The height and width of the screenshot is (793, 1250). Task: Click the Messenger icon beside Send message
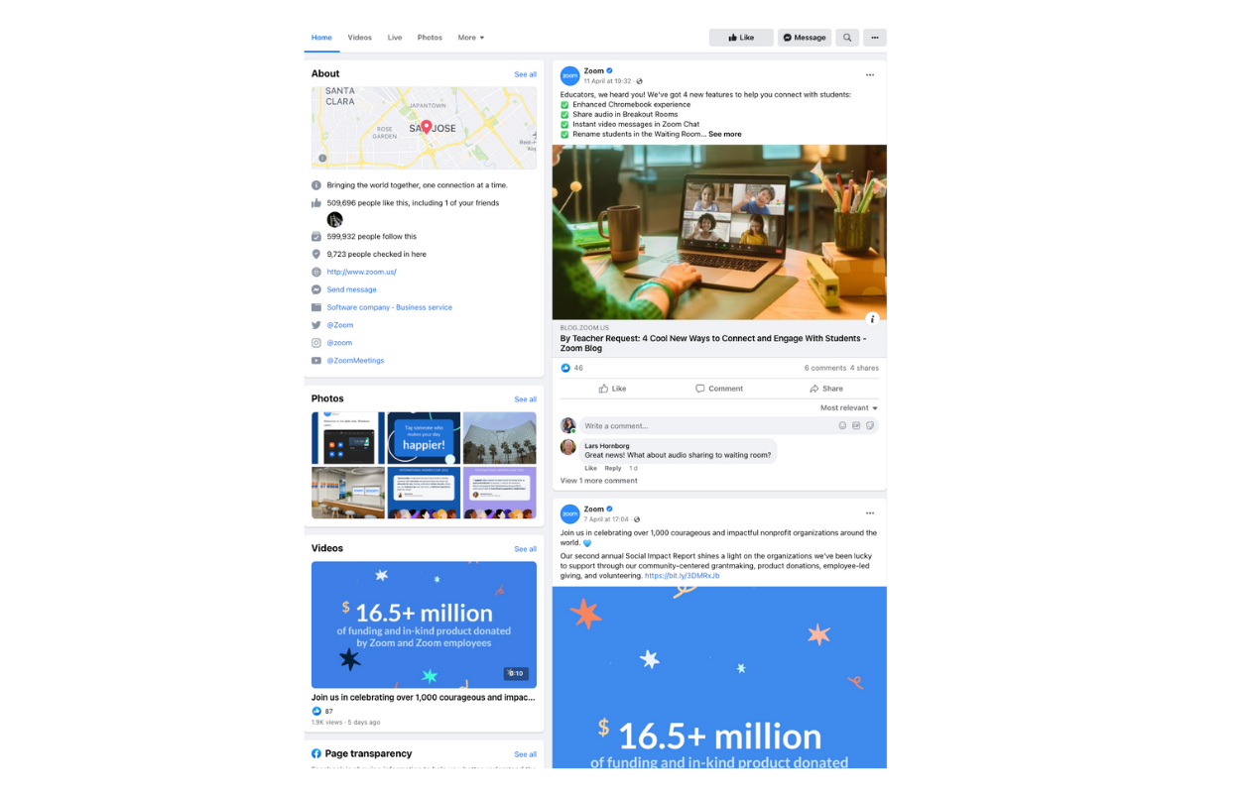(x=316, y=289)
